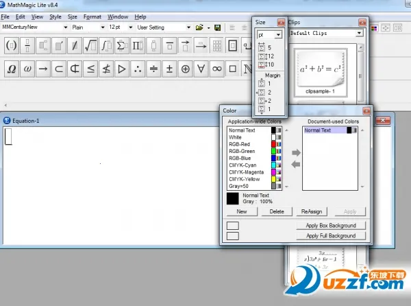411x306 pixels.
Task: Click the Apply Full Background button
Action: [x=331, y=235]
